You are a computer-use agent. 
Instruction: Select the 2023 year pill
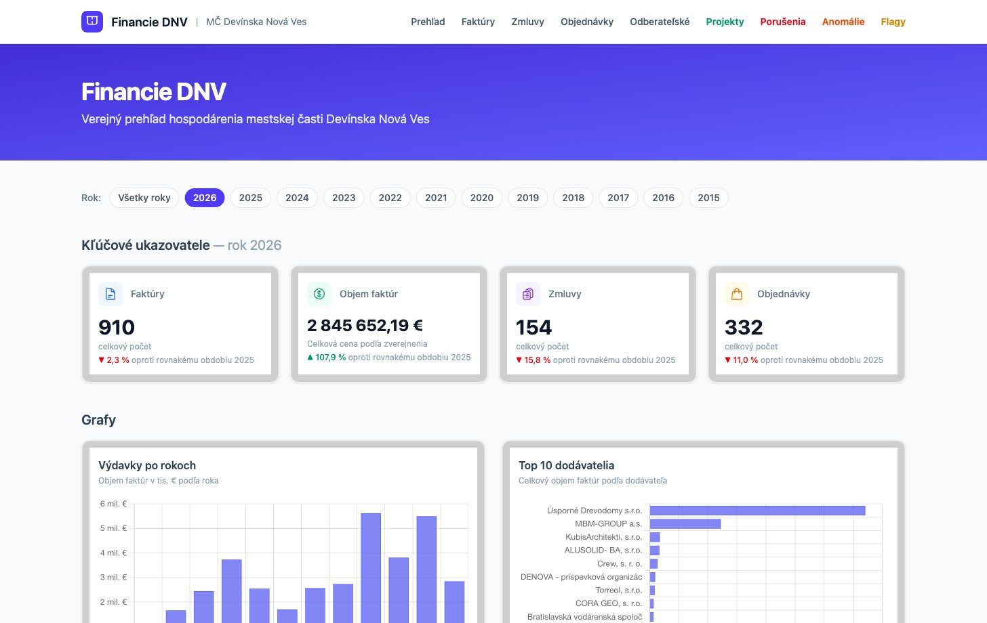(344, 198)
